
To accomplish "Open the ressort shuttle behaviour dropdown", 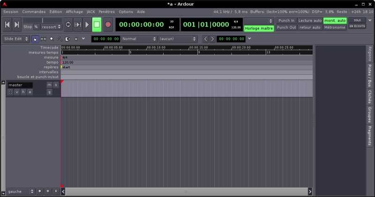I will 52,27.
